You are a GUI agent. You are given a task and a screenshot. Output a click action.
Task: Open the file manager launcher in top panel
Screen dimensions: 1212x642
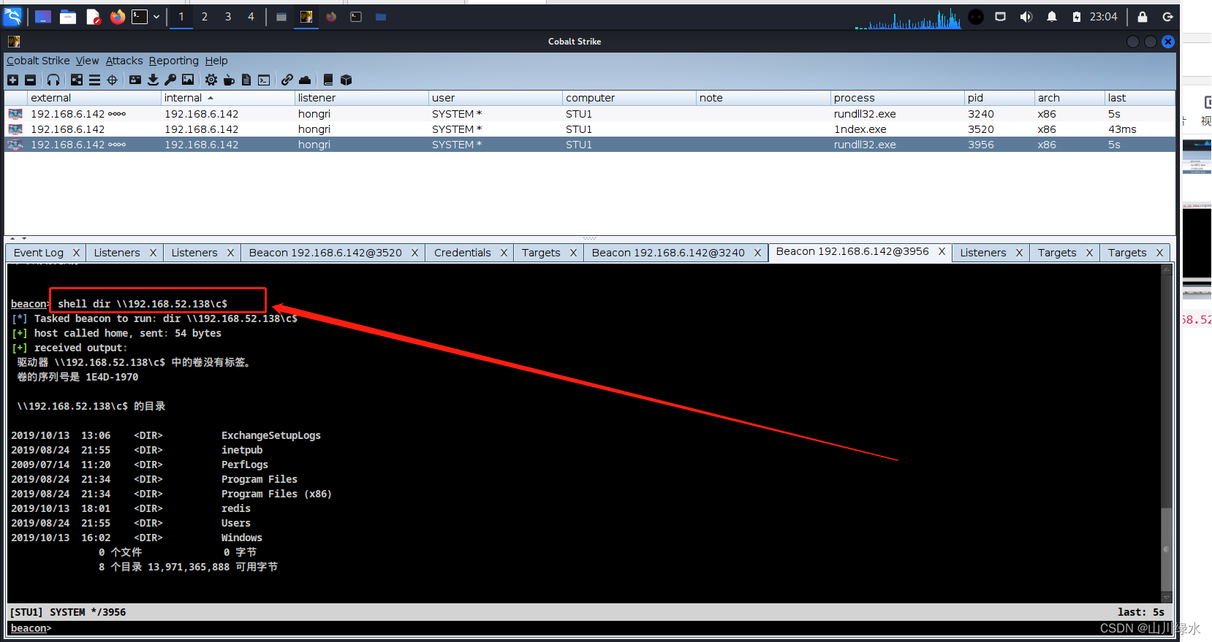click(68, 17)
